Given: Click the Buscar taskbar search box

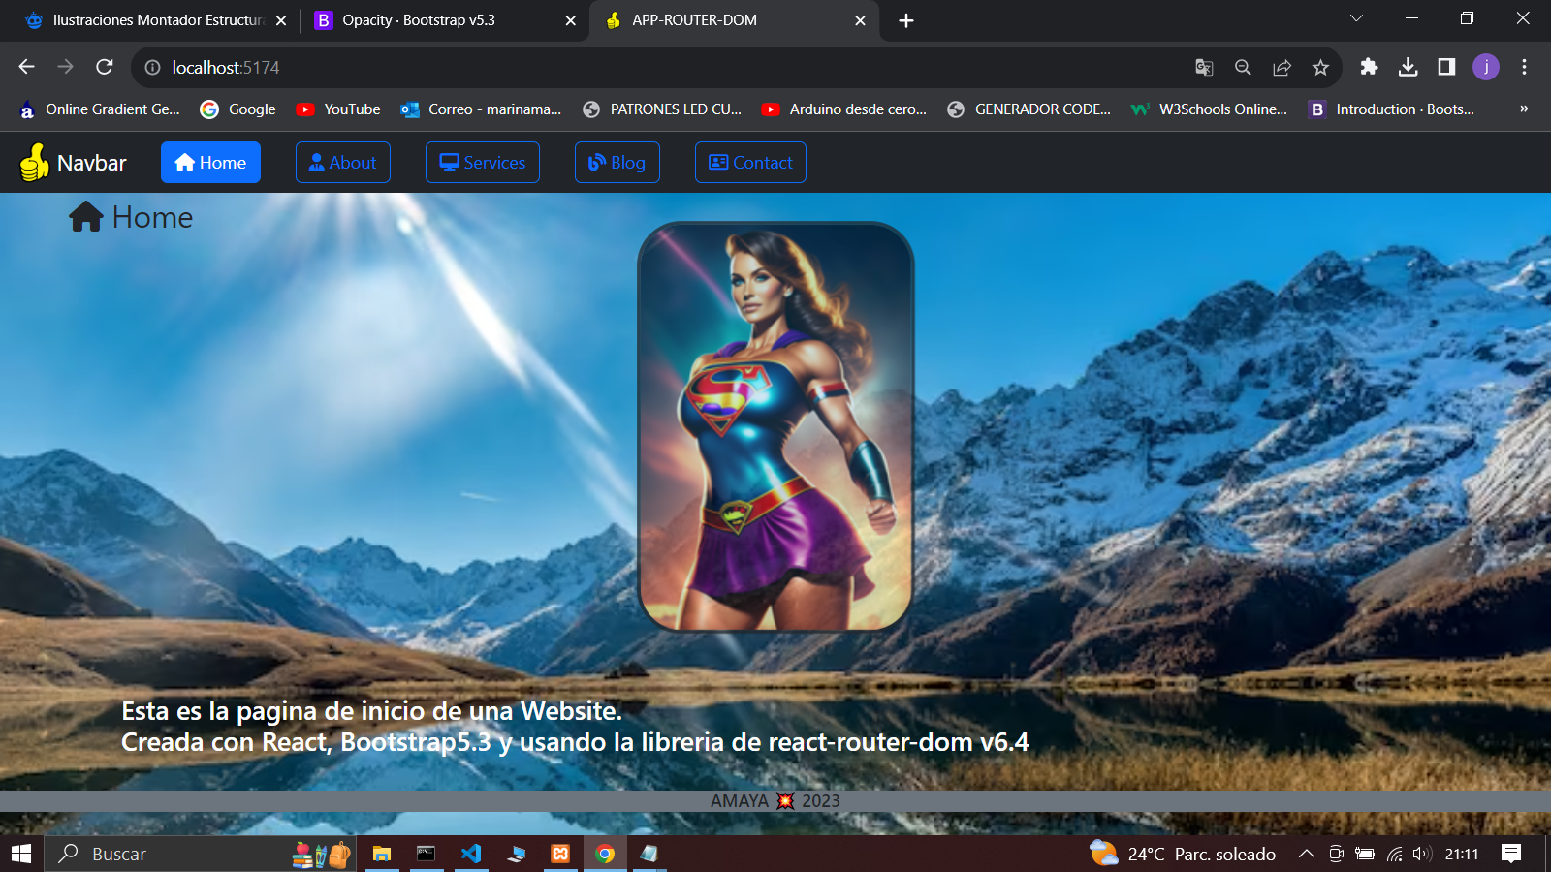Looking at the screenshot, I should click(200, 854).
